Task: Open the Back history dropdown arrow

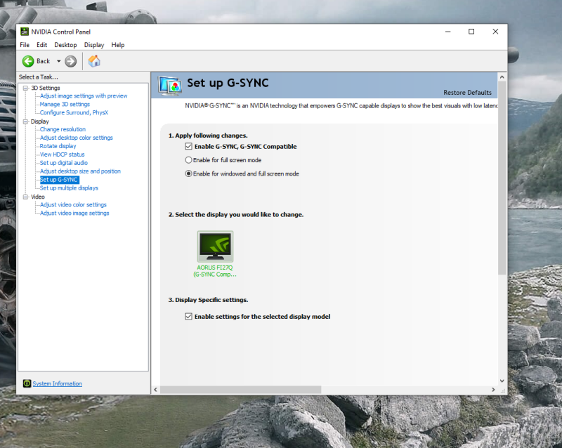Action: click(x=58, y=61)
